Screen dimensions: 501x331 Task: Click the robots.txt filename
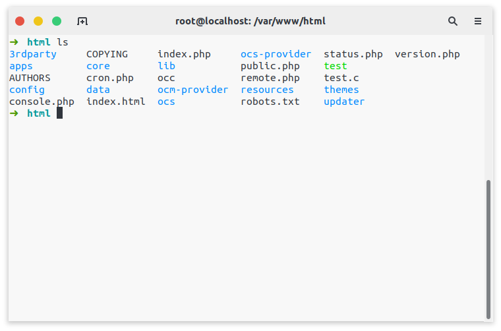270,102
